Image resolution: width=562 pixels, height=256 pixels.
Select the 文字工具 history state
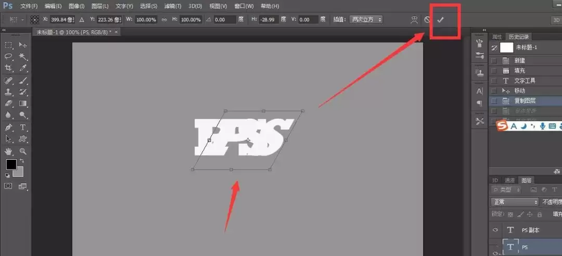(x=525, y=81)
